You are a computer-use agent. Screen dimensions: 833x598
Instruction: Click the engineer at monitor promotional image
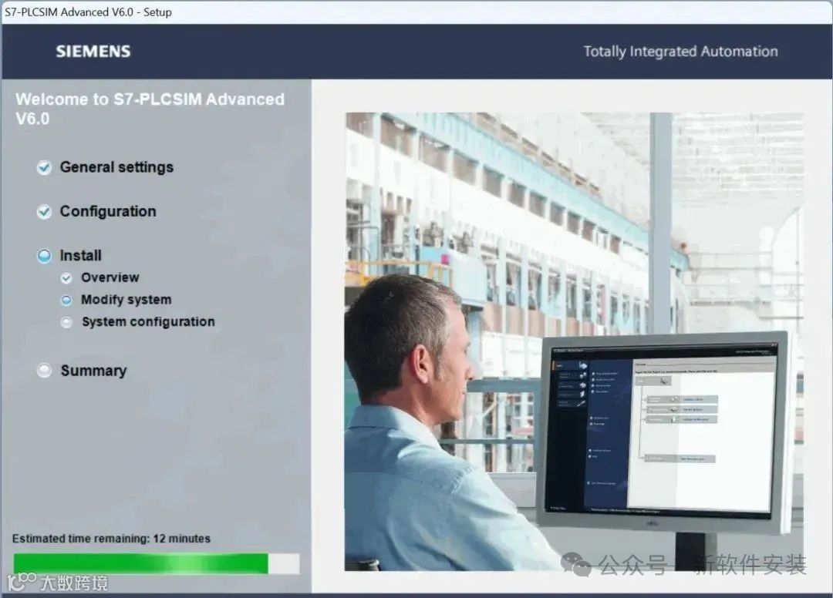(574, 341)
